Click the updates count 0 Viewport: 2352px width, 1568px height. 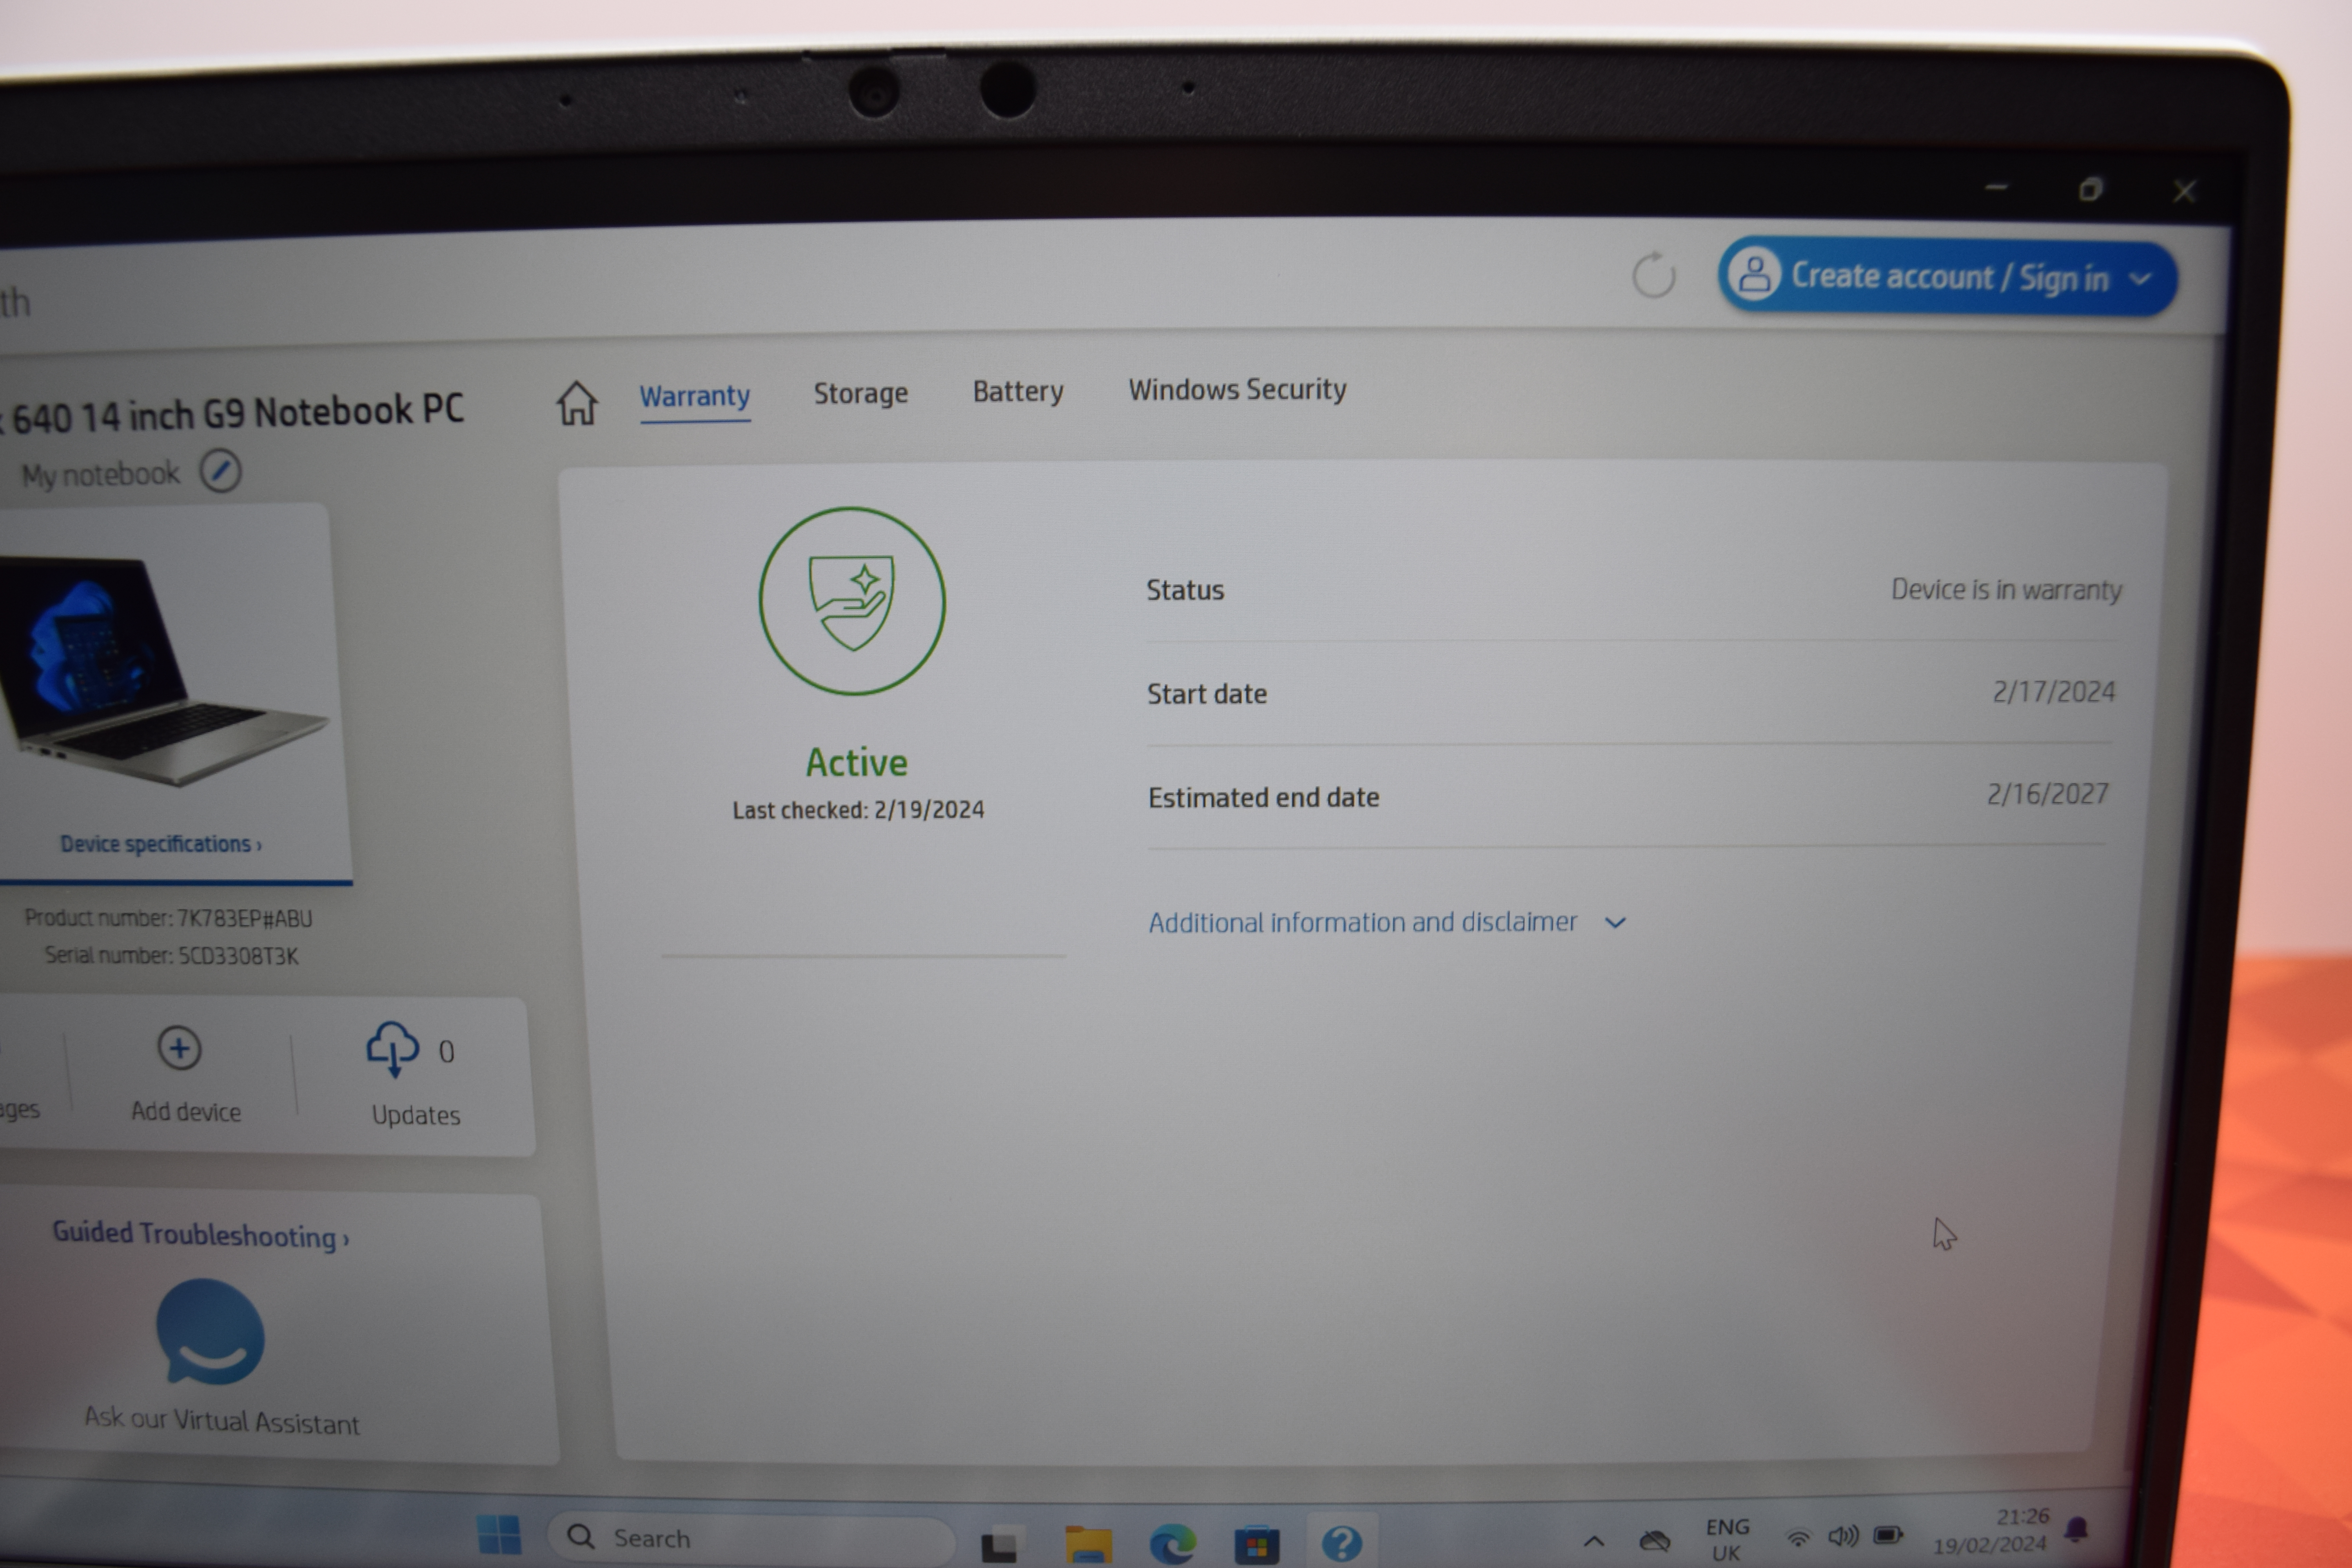446,1052
